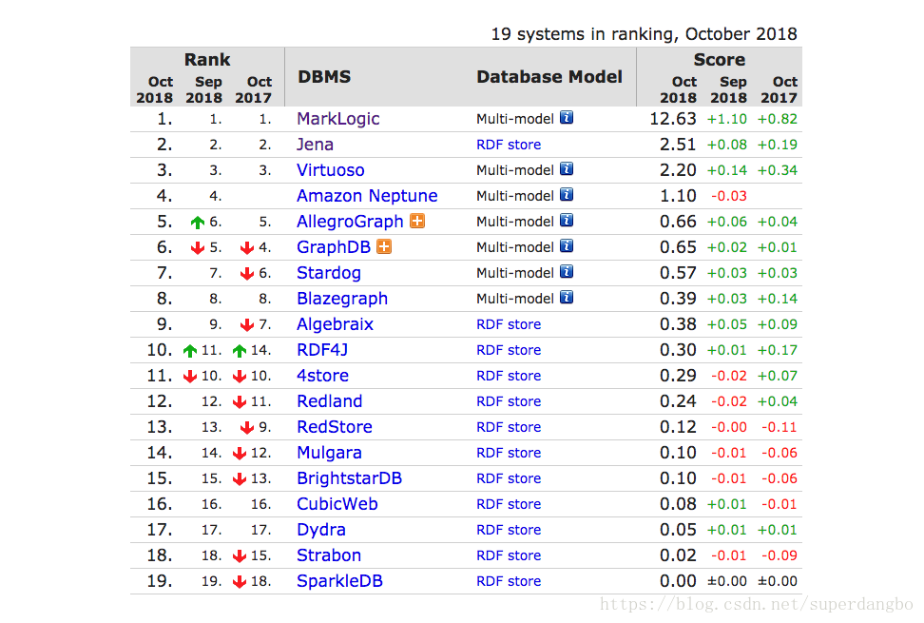Click the Database Model column header
924x623 pixels.
tap(549, 77)
